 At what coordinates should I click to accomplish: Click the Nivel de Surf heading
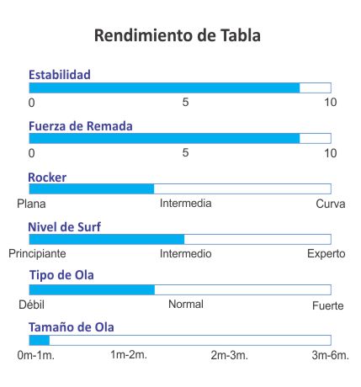64,227
